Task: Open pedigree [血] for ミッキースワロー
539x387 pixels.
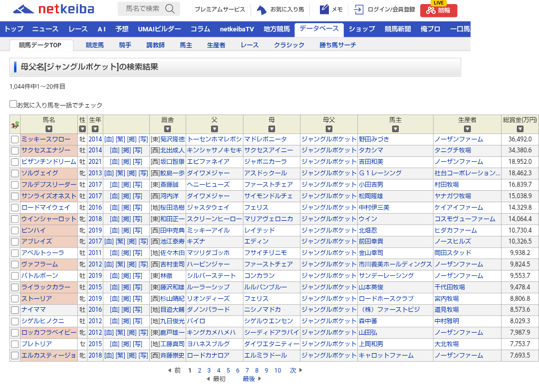Action: [x=109, y=139]
